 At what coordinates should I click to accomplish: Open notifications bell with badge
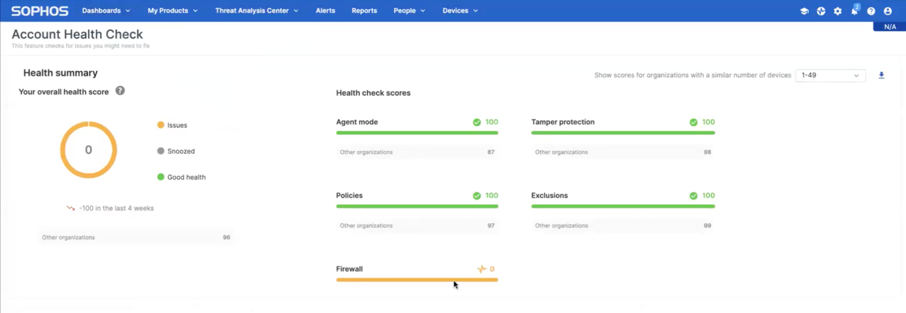pos(855,10)
